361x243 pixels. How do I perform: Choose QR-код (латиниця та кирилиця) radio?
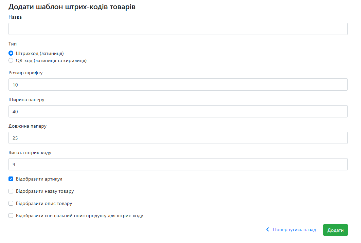coord(11,60)
